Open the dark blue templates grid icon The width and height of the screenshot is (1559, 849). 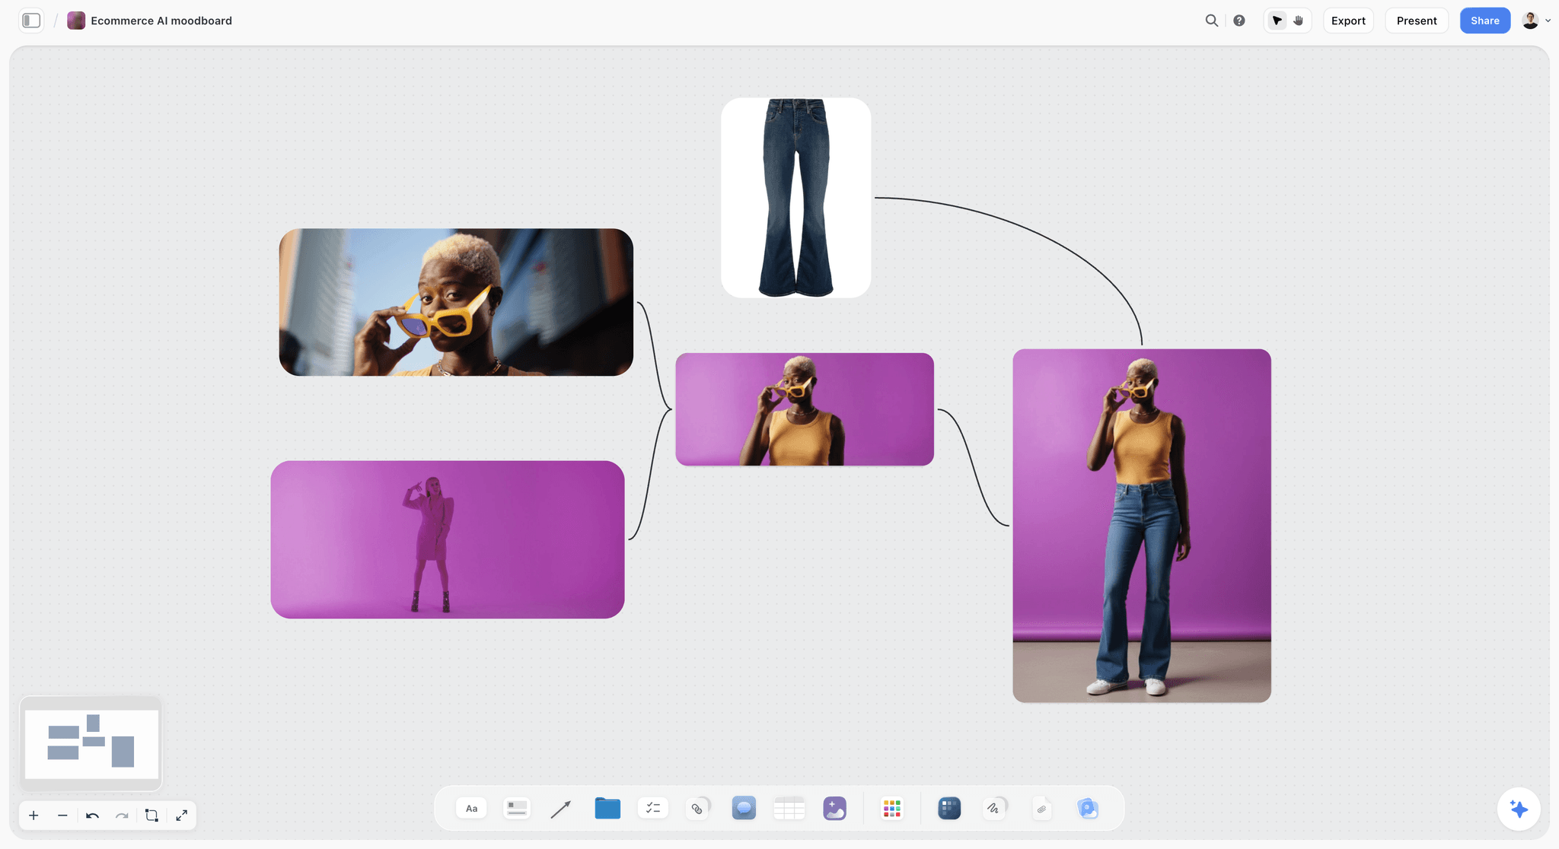(x=949, y=808)
